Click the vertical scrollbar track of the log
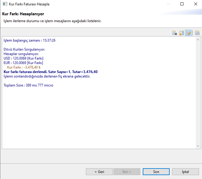The width and height of the screenshot is (202, 179). point(198,93)
